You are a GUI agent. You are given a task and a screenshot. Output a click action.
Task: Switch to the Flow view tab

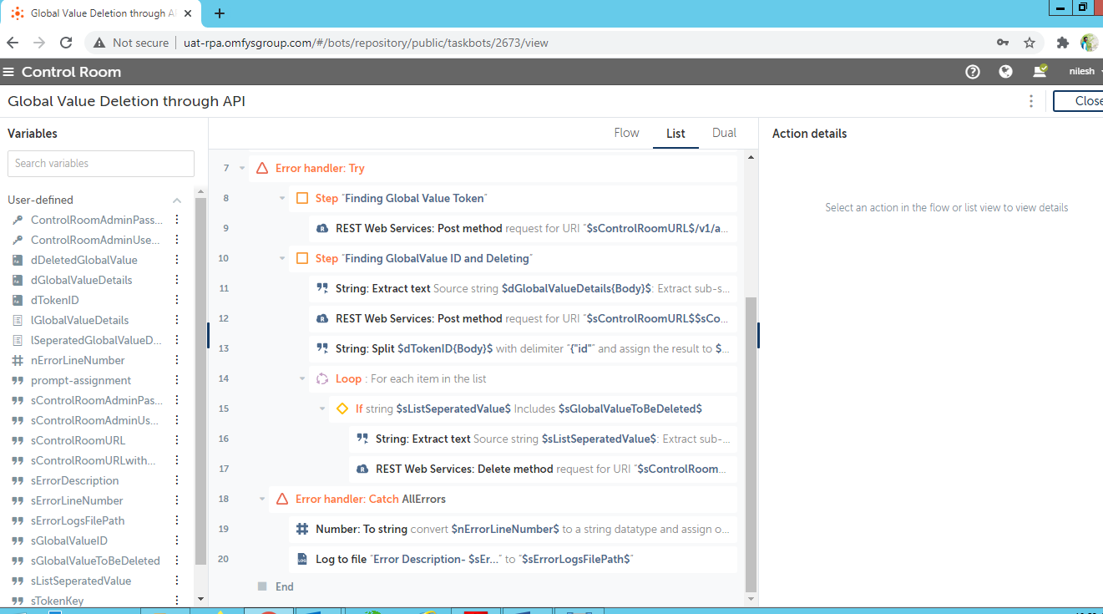tap(626, 134)
